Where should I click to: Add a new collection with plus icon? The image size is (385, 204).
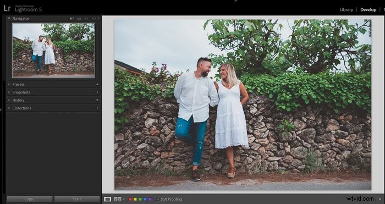tap(97, 108)
